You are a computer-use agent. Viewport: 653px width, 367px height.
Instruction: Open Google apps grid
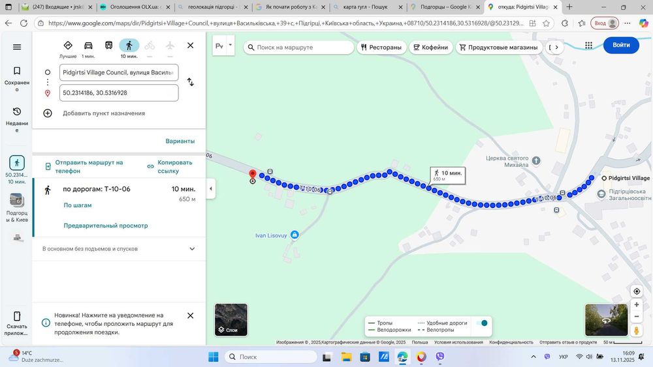(588, 45)
